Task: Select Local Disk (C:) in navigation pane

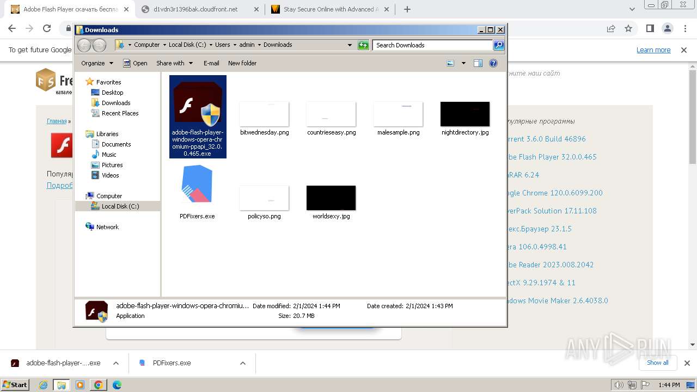Action: [x=120, y=206]
